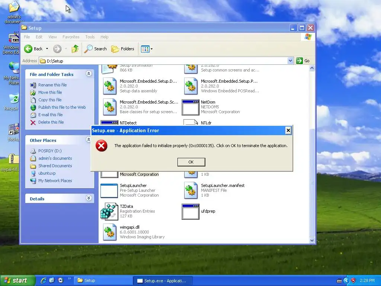
Task: Click Copy this file link
Action: (50, 100)
